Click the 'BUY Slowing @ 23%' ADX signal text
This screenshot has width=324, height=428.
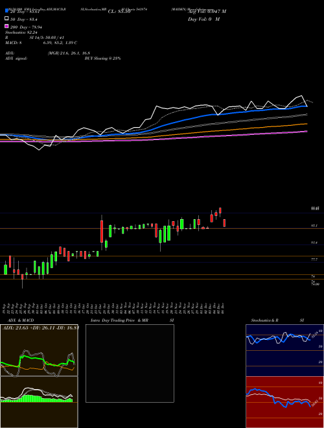click(102, 58)
